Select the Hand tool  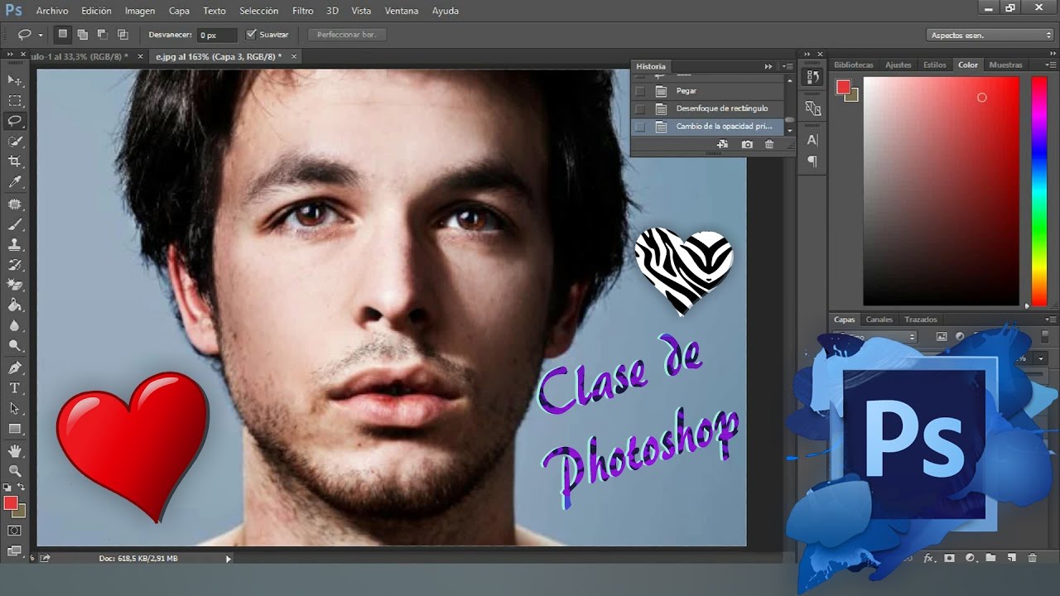(x=15, y=450)
